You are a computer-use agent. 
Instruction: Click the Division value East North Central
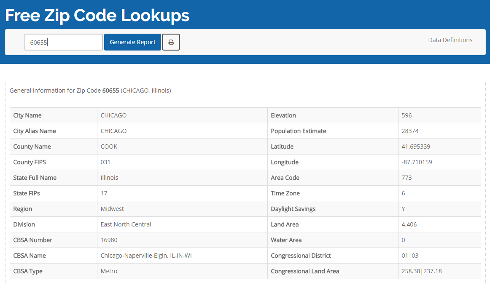126,224
